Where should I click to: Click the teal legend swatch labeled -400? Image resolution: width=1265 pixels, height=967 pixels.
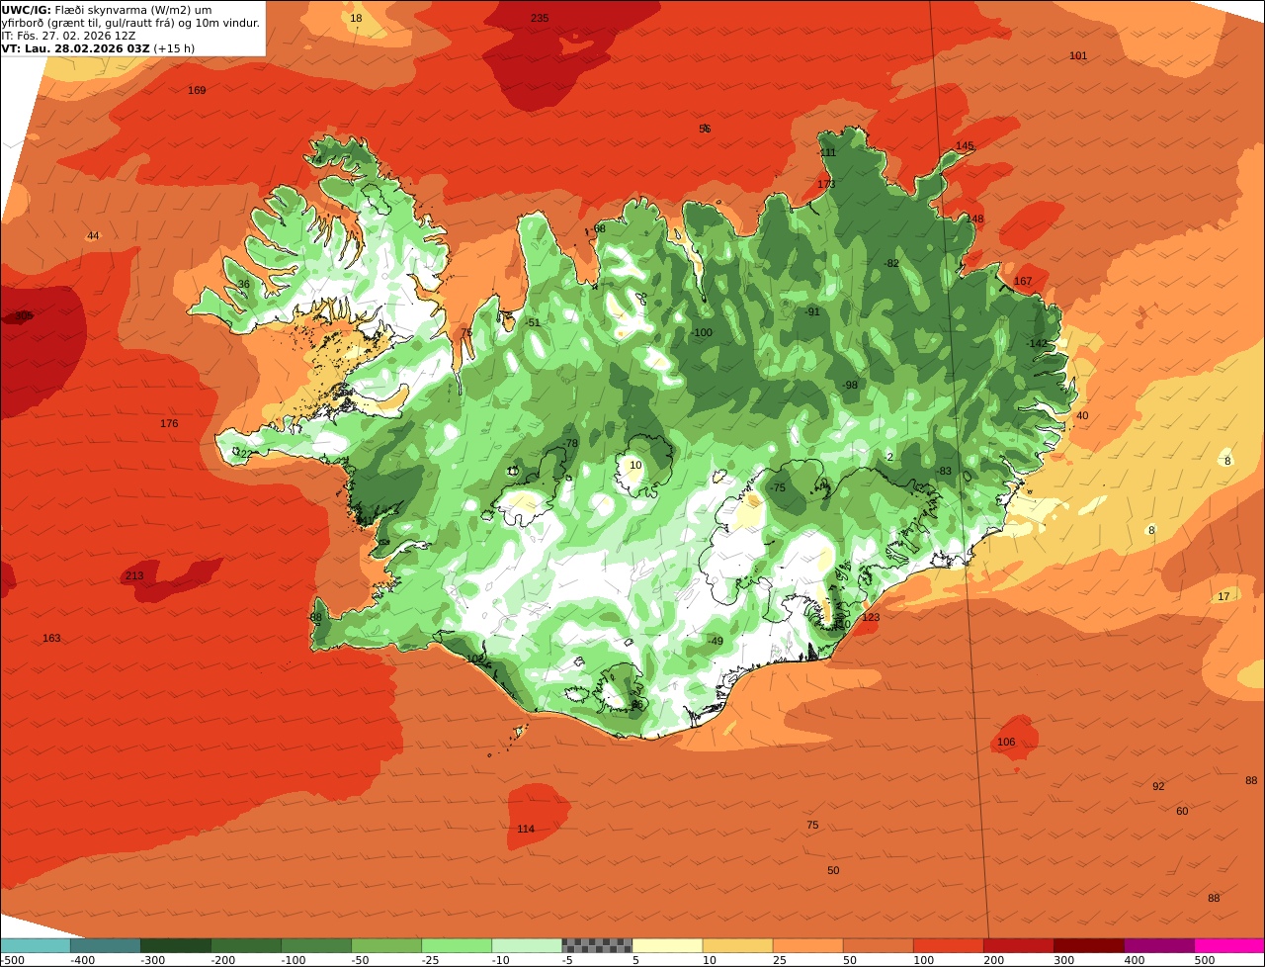coord(106,945)
